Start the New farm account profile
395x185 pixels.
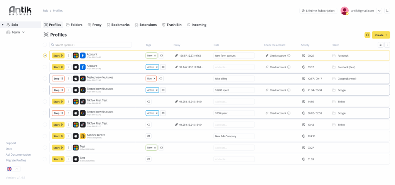click(x=58, y=55)
